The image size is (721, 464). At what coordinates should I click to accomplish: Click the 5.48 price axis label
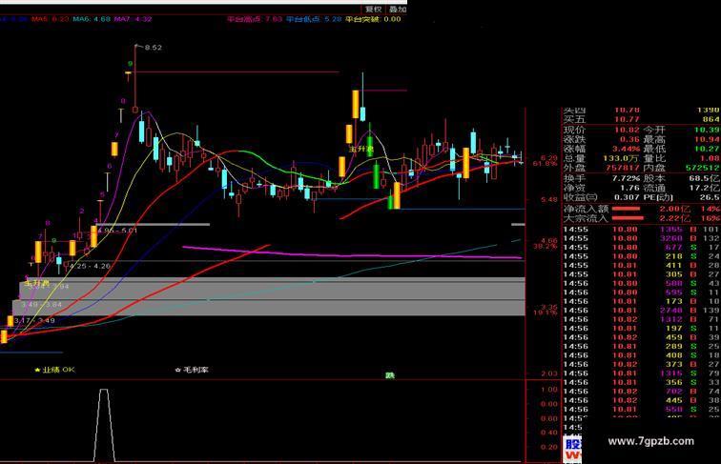[x=549, y=199]
